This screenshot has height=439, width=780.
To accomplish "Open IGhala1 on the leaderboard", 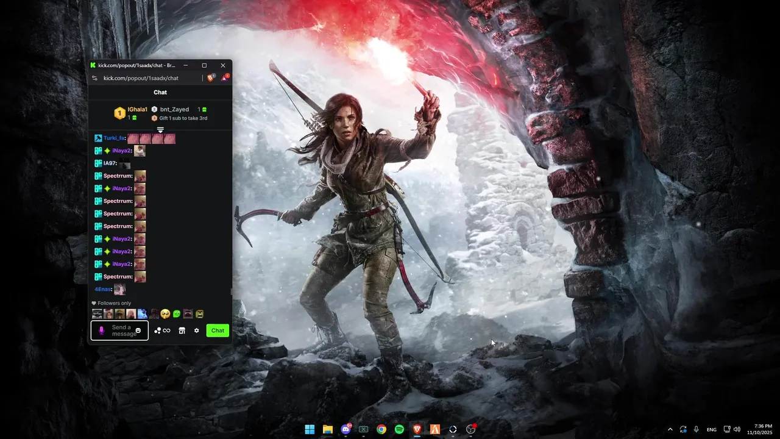I will [137, 110].
